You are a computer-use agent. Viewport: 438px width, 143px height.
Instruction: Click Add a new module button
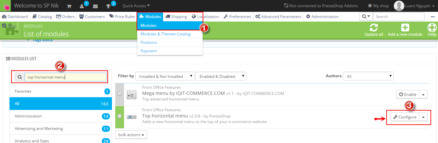click(405, 30)
